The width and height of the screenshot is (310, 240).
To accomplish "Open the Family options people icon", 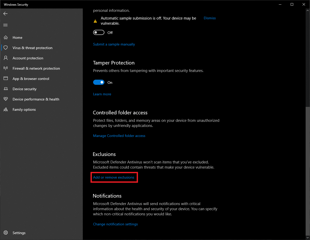I will [x=6, y=109].
